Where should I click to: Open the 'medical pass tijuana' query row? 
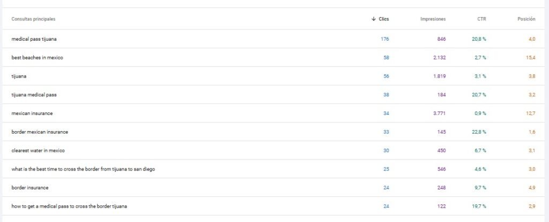tap(274, 39)
